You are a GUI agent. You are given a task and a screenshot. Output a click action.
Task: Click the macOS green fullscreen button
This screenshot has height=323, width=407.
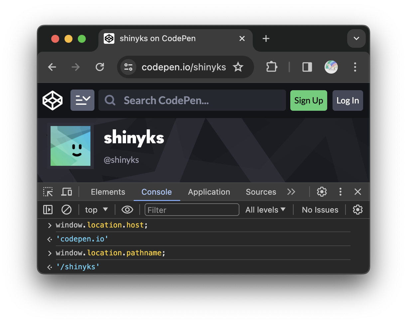82,39
